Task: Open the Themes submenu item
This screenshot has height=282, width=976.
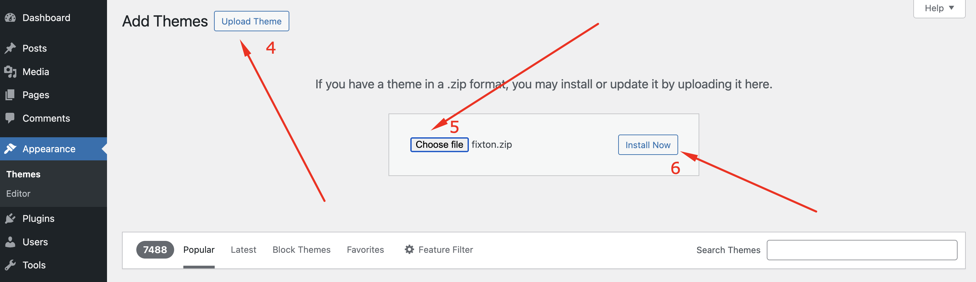Action: (24, 174)
